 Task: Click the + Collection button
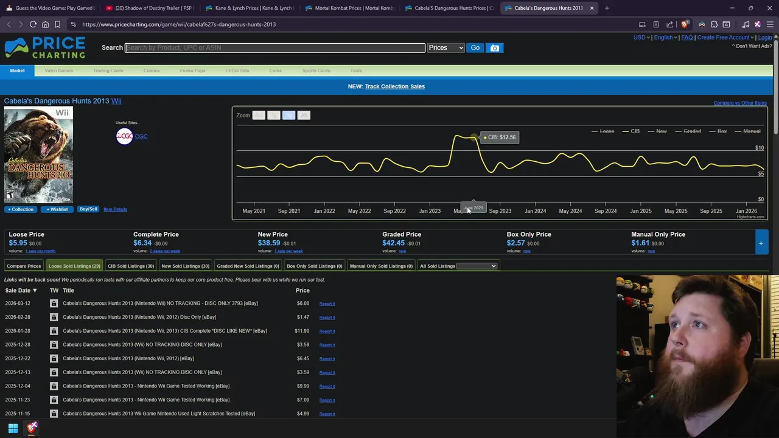click(x=21, y=209)
